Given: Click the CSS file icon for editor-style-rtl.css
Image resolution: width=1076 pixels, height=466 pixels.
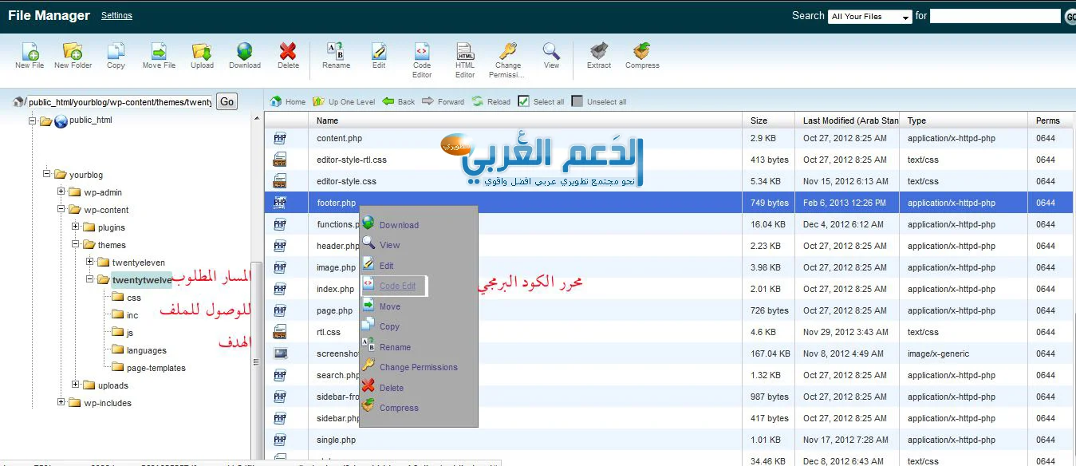Looking at the screenshot, I should 280,160.
